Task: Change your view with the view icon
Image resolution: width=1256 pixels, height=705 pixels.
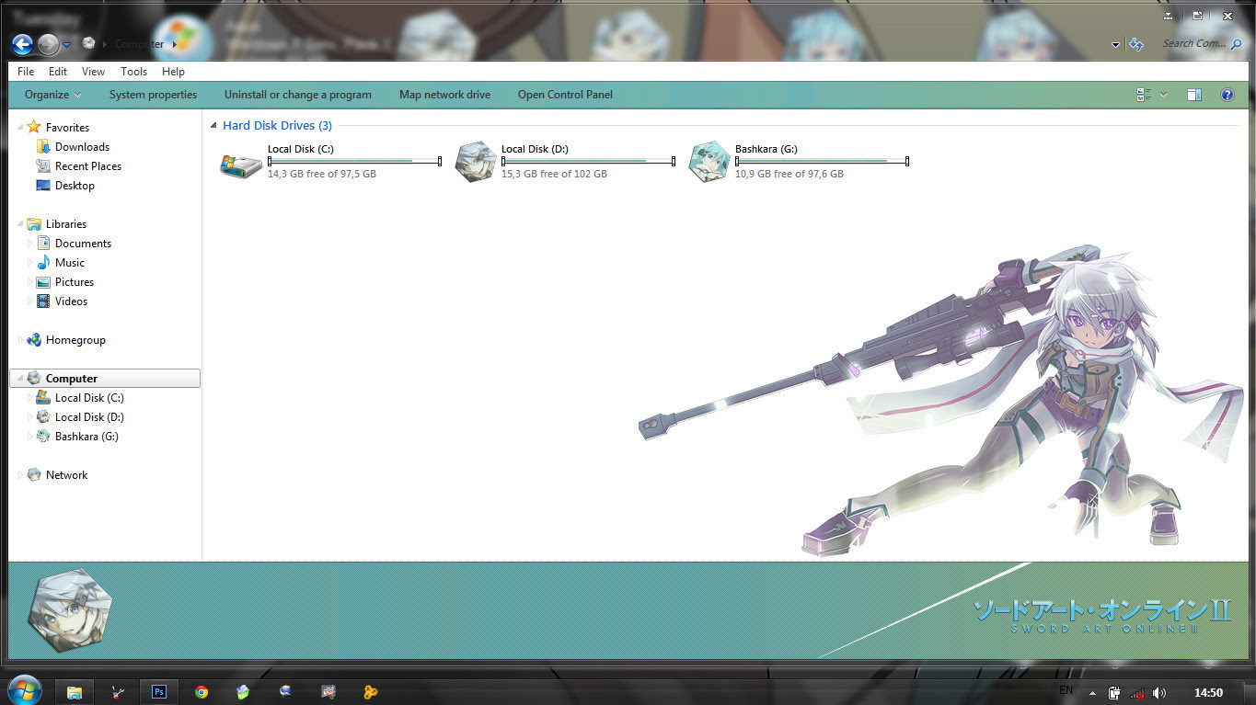Action: [x=1144, y=95]
